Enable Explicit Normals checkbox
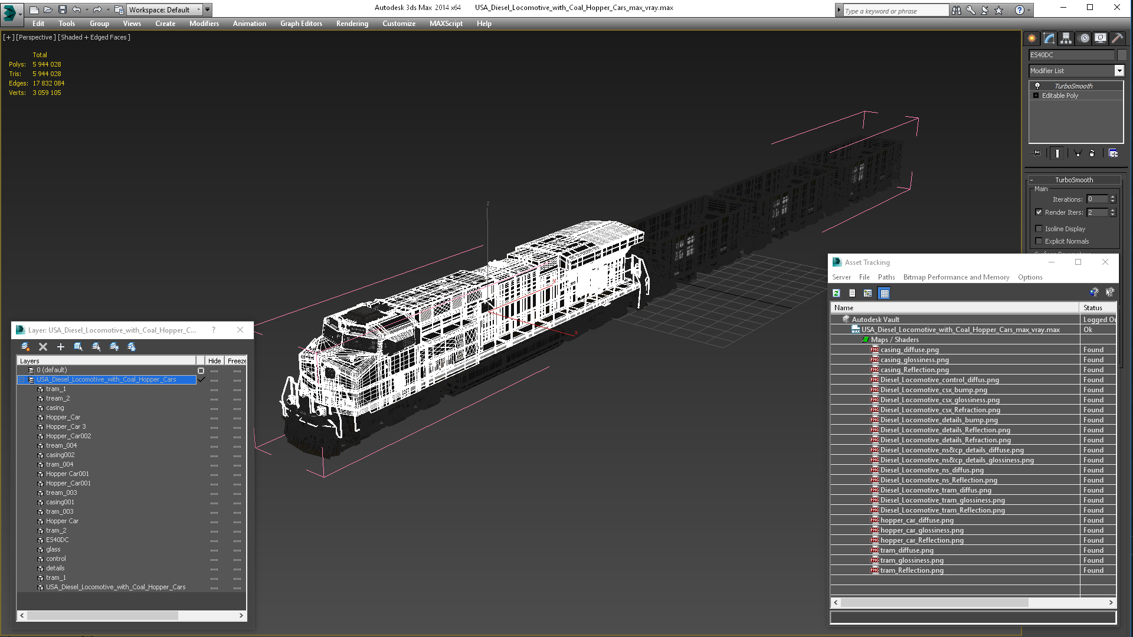1133x637 pixels. pyautogui.click(x=1039, y=241)
